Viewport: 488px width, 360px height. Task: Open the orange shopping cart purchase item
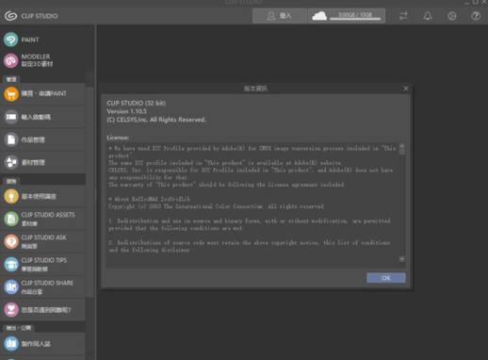click(x=42, y=94)
